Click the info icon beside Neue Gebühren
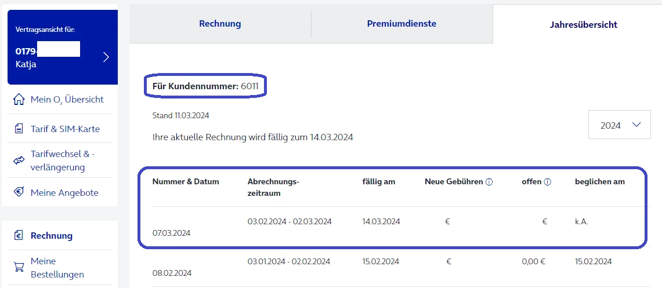The width and height of the screenshot is (662, 288). [489, 182]
